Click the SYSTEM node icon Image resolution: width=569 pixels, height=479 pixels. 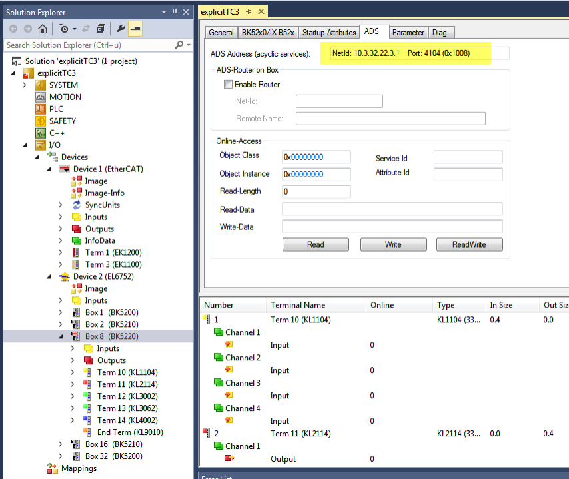[x=40, y=85]
